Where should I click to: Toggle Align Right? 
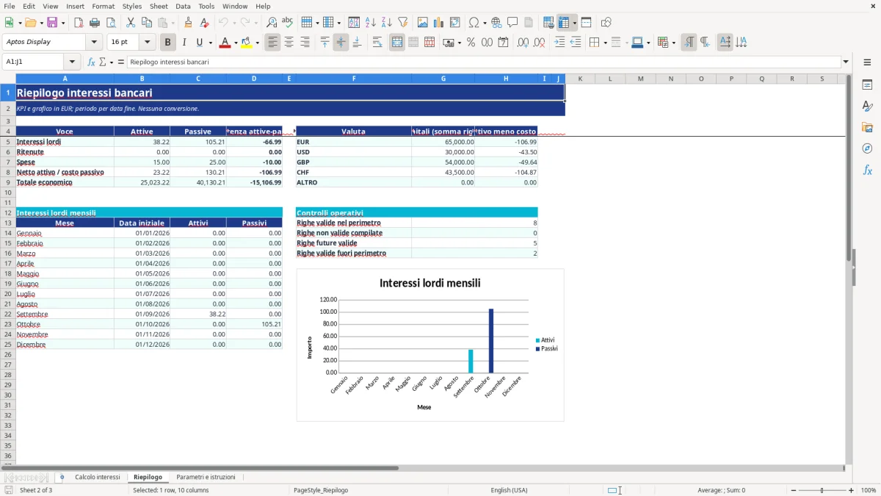[x=305, y=43]
